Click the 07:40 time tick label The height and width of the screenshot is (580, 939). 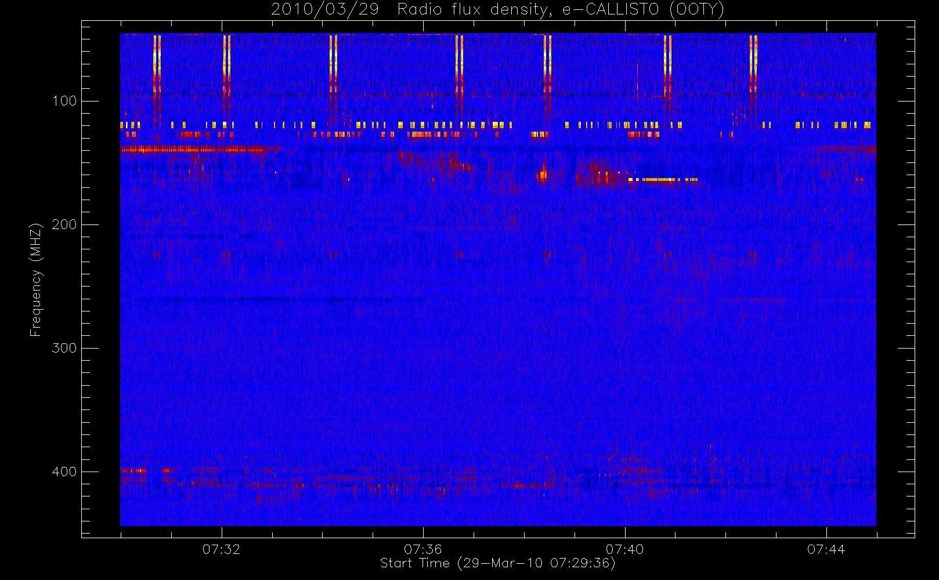click(x=624, y=549)
